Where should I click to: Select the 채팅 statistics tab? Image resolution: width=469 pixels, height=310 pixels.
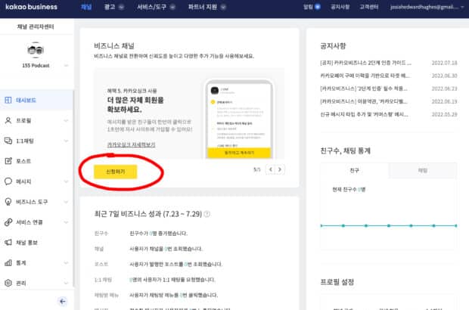(x=423, y=170)
